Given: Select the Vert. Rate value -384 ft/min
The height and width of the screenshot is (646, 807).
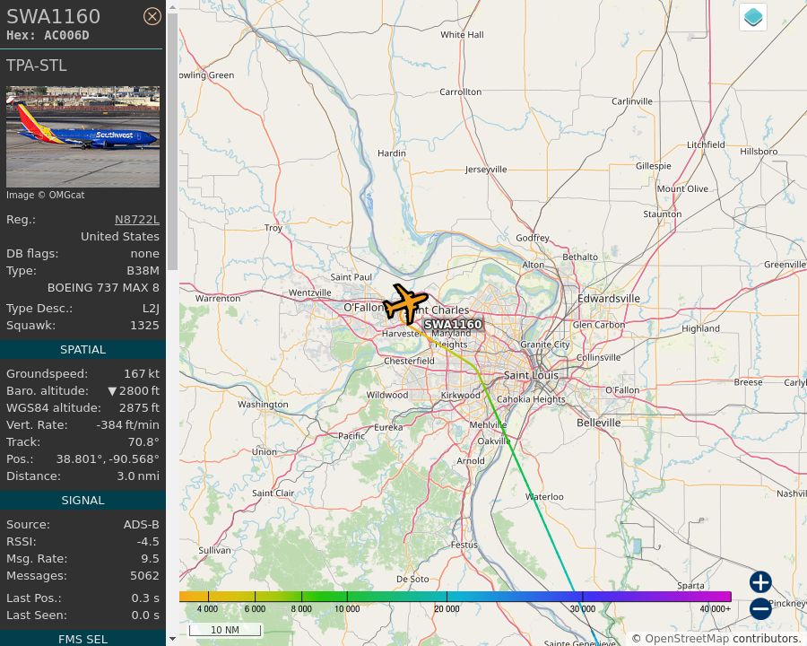Looking at the screenshot, I should click(127, 424).
